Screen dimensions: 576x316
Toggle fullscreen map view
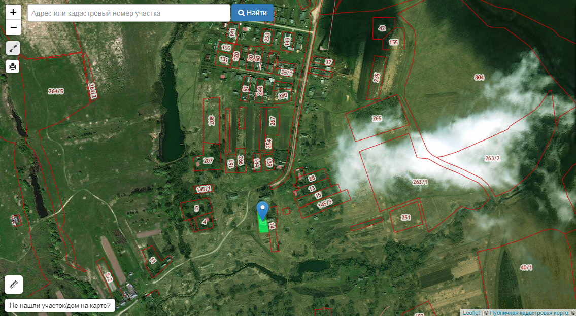click(13, 48)
